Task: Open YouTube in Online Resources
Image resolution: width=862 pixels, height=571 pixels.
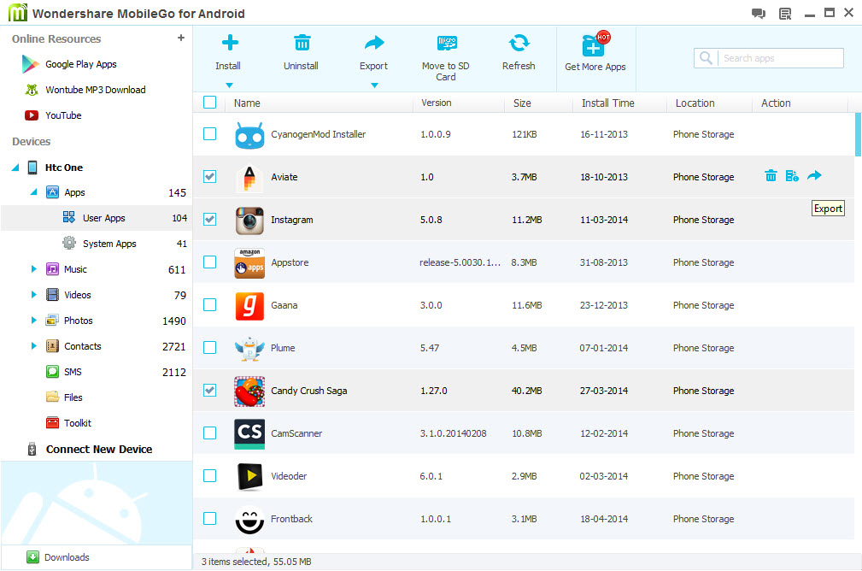Action: click(x=53, y=115)
